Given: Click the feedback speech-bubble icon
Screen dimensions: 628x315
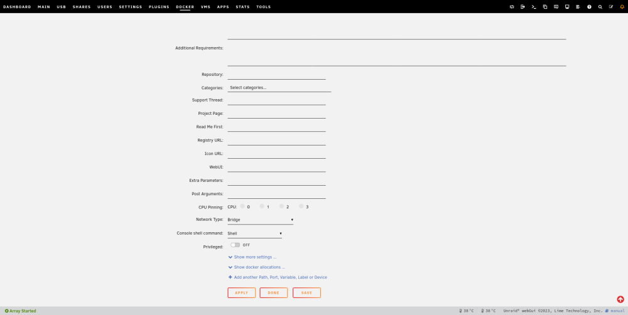Looking at the screenshot, I should (x=556, y=7).
